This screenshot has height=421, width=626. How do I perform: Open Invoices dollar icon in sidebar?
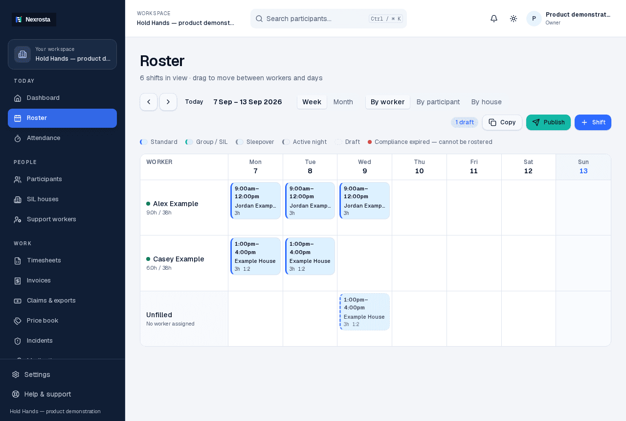pyautogui.click(x=18, y=281)
